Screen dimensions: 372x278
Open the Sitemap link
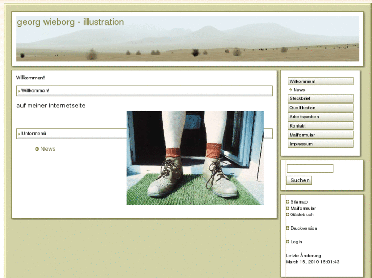(x=299, y=202)
